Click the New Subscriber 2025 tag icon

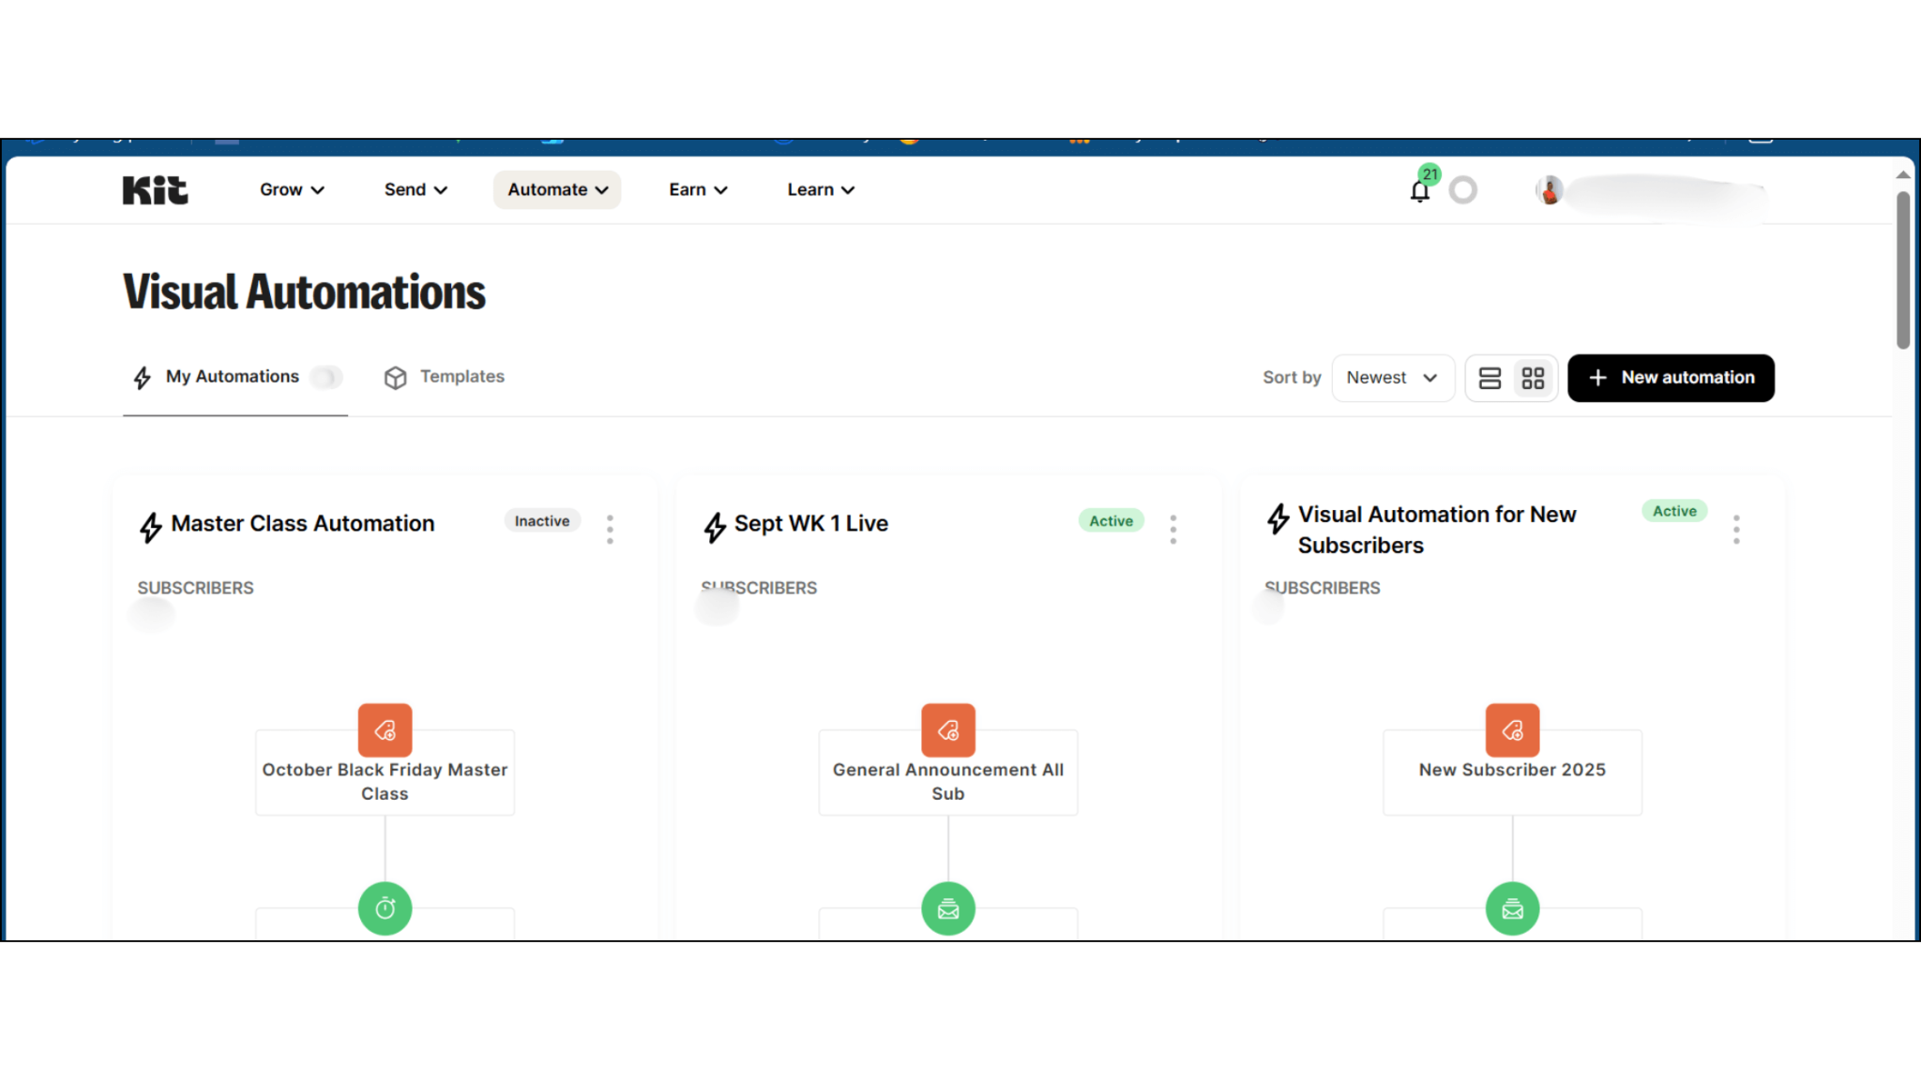click(x=1512, y=730)
